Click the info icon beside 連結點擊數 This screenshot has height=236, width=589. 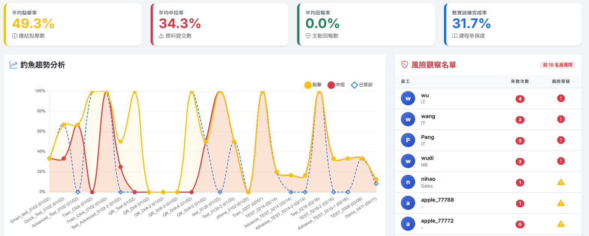pyautogui.click(x=15, y=36)
